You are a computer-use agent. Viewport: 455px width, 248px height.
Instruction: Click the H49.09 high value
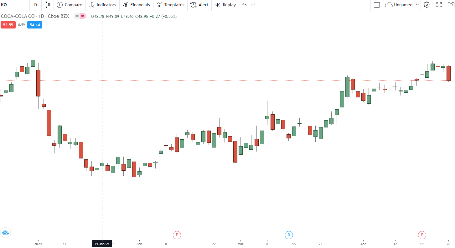pos(112,16)
